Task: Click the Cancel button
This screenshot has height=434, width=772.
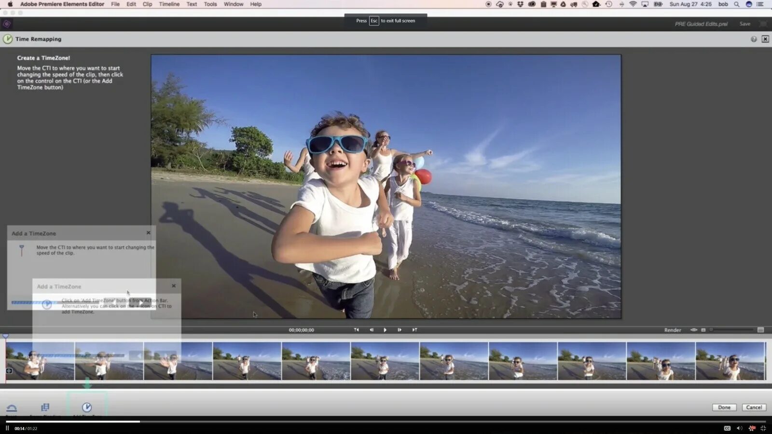Action: [x=754, y=407]
